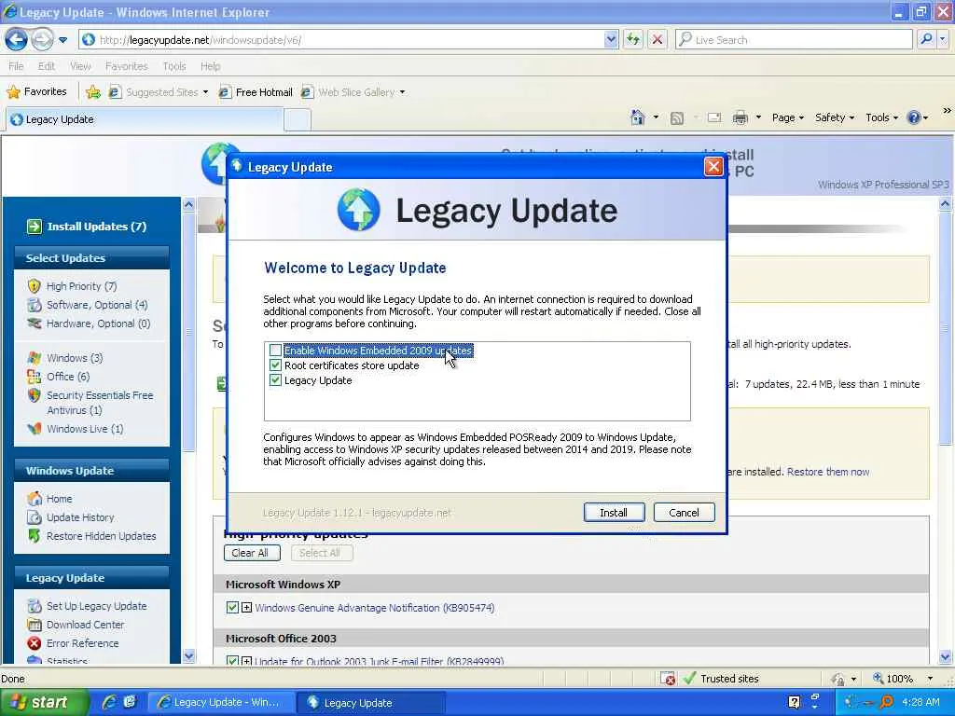
Task: Click green Install Updates arrow icon
Action: [x=35, y=227]
